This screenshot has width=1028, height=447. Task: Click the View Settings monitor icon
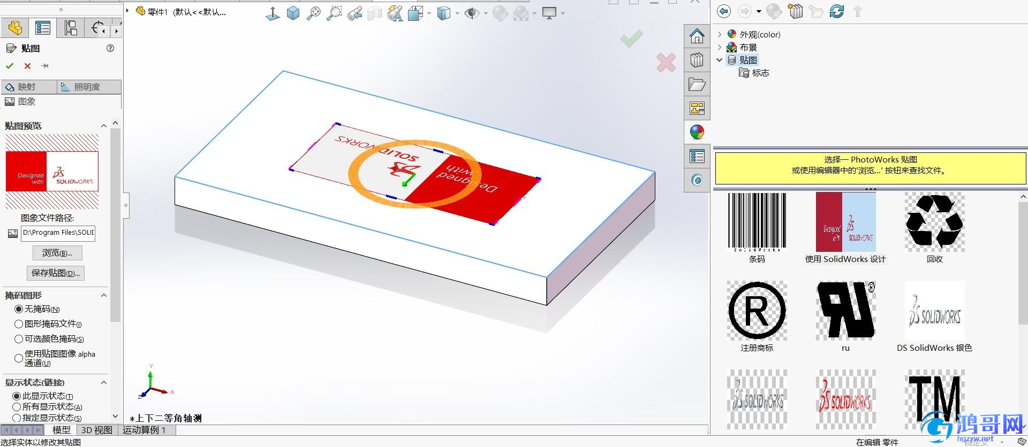click(x=549, y=13)
